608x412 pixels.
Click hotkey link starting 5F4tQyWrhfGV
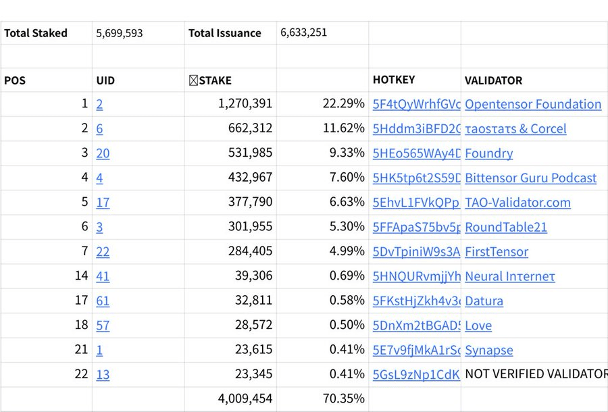[x=416, y=104]
